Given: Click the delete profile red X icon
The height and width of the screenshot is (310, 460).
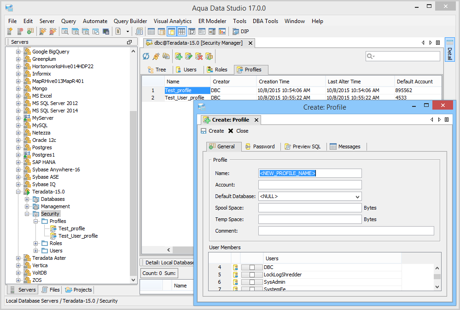Looking at the screenshot, I should click(x=199, y=56).
